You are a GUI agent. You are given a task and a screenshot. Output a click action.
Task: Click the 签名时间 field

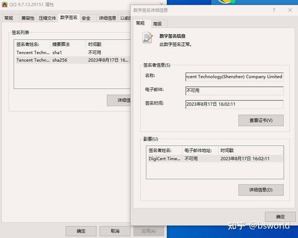(234, 104)
